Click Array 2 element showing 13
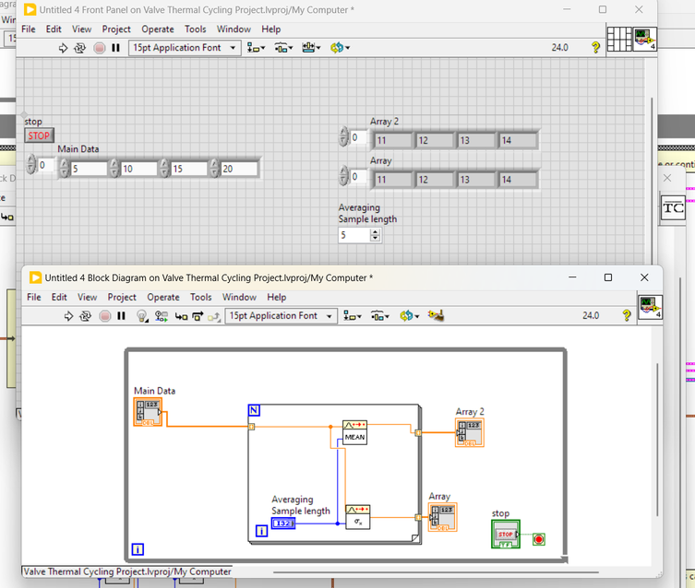The image size is (695, 588). [475, 141]
